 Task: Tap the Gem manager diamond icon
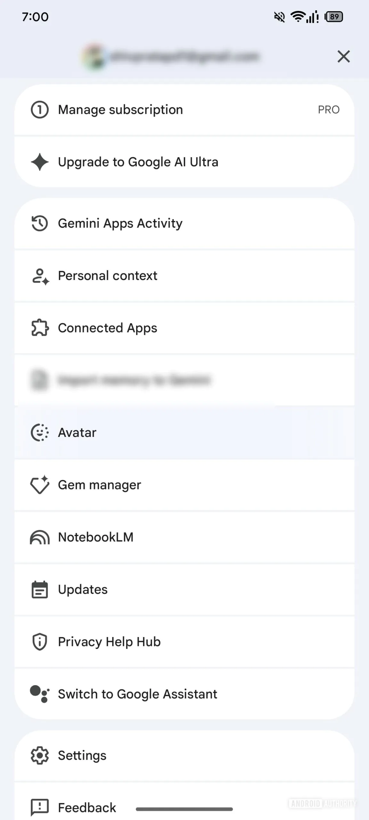(x=40, y=485)
